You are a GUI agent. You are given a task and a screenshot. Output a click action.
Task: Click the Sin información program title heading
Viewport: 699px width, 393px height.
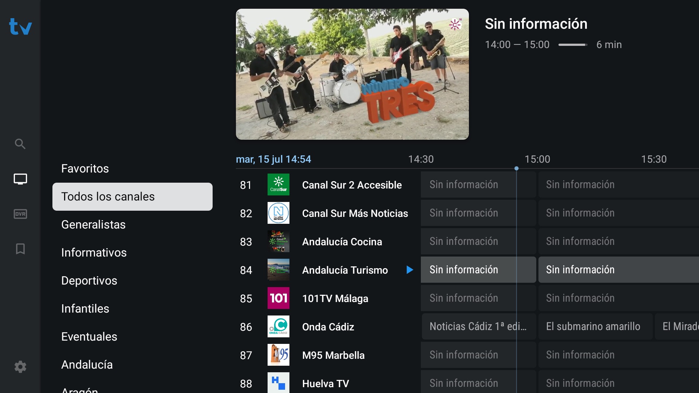(536, 24)
